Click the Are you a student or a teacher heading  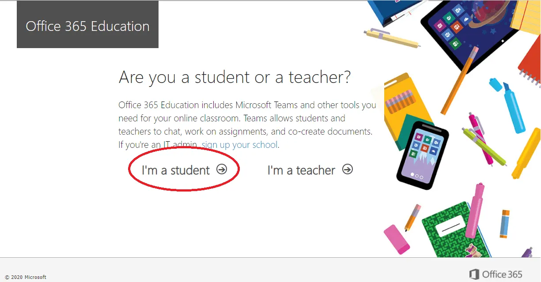(x=235, y=77)
